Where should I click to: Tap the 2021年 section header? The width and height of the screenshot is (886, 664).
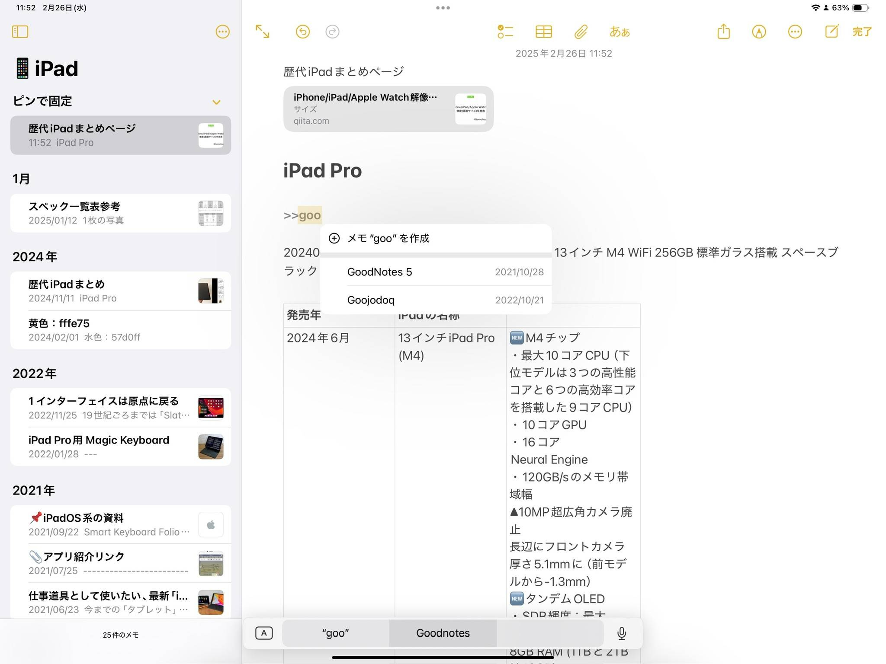click(x=34, y=490)
